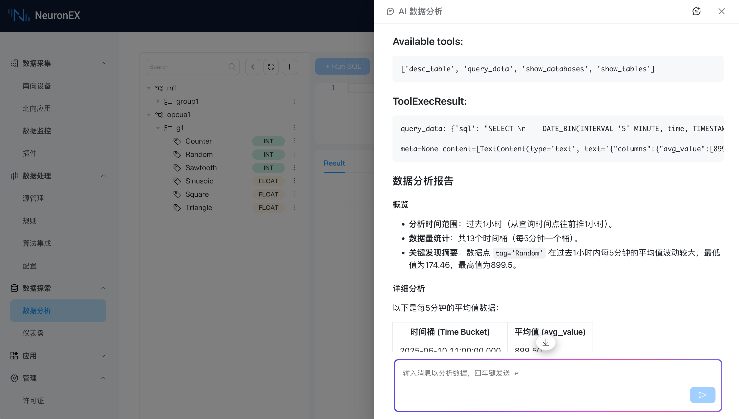Expand the 应用 sidebar section

[x=103, y=356]
